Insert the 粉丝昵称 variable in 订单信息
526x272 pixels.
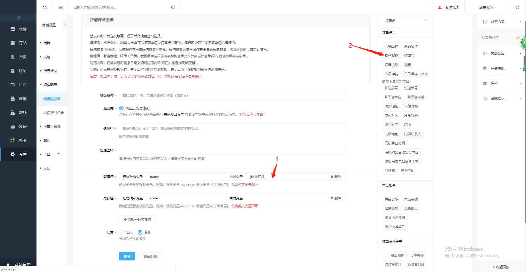pyautogui.click(x=391, y=56)
